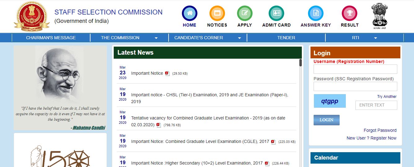Open Important Notice CGLE 2017 link
414x167 pixels.
200,141
